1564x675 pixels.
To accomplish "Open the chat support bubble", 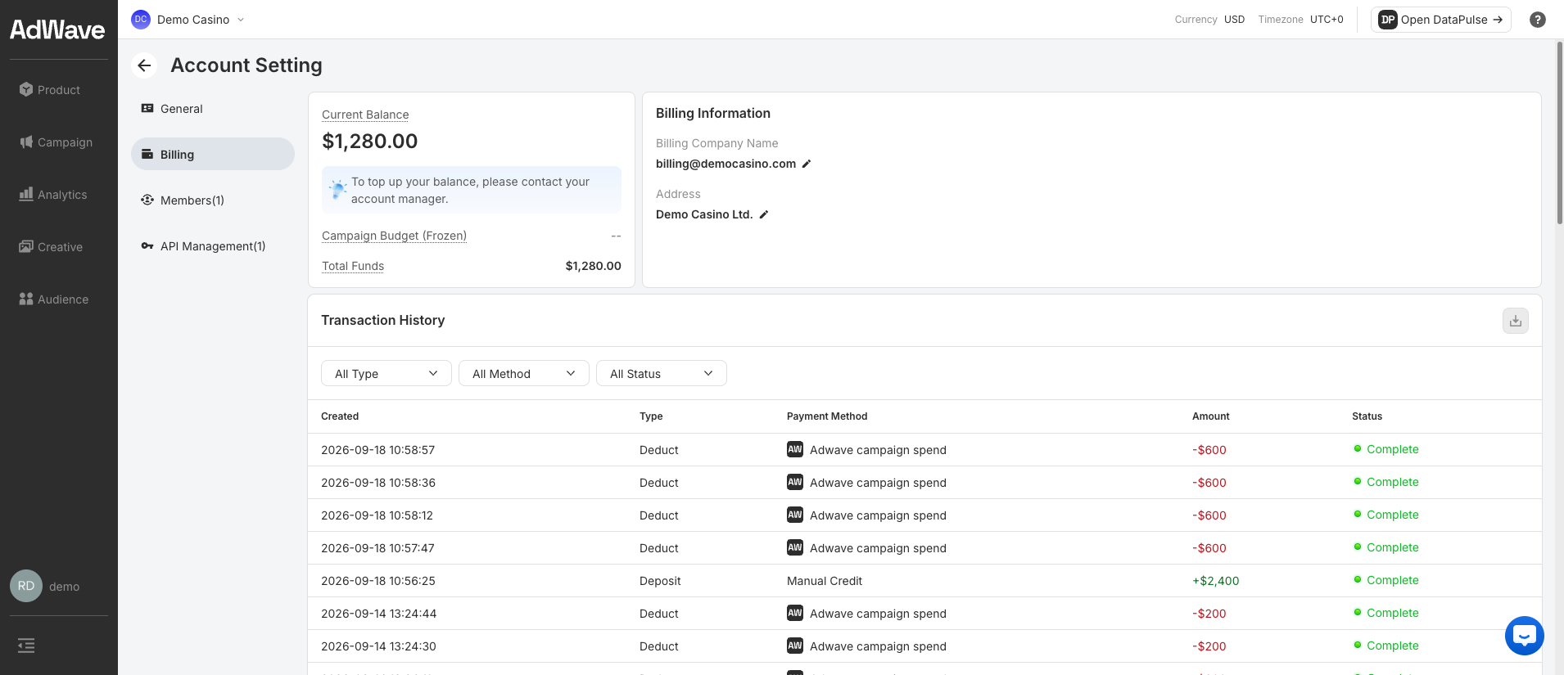I will (x=1525, y=636).
